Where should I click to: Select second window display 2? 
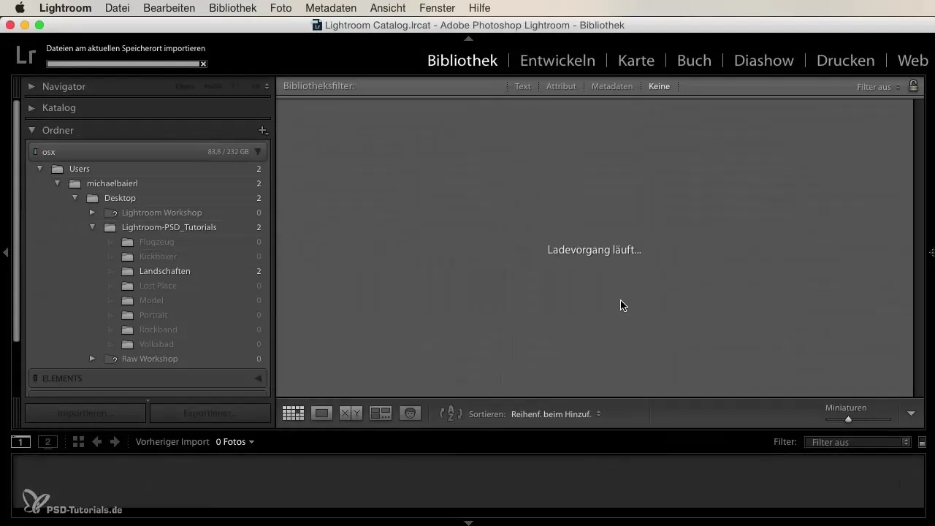click(x=47, y=442)
